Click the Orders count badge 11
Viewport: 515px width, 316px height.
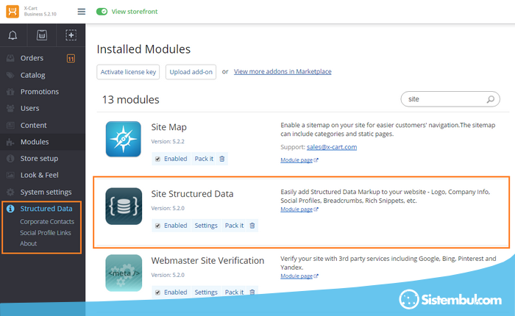71,58
